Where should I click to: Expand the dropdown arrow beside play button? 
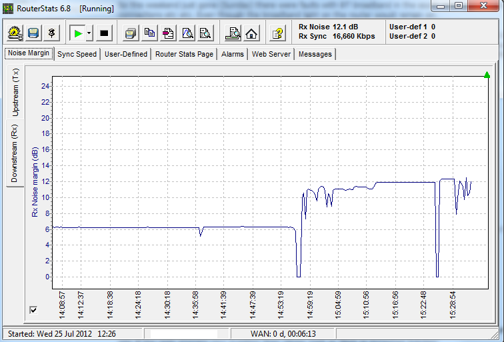89,33
